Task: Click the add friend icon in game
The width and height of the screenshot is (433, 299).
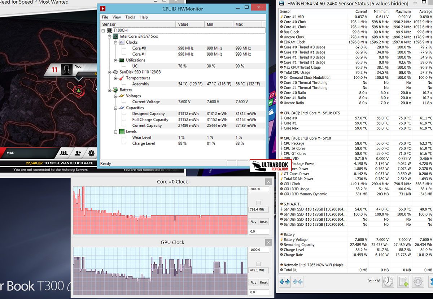Action: pos(78,153)
